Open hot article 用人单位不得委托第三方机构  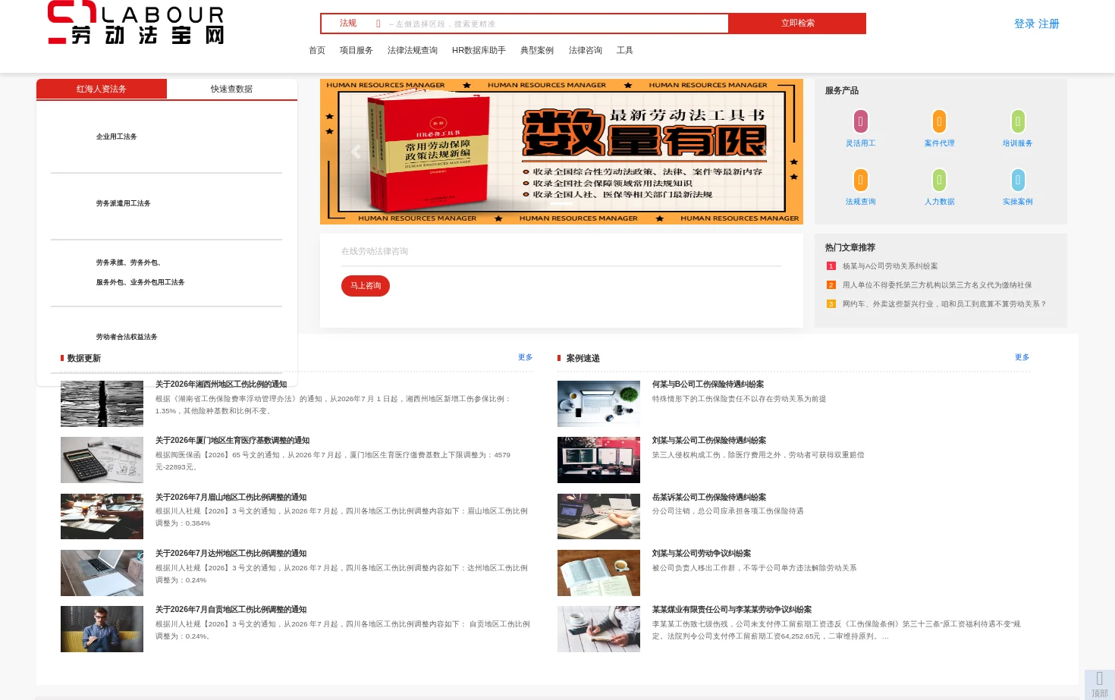[938, 285]
